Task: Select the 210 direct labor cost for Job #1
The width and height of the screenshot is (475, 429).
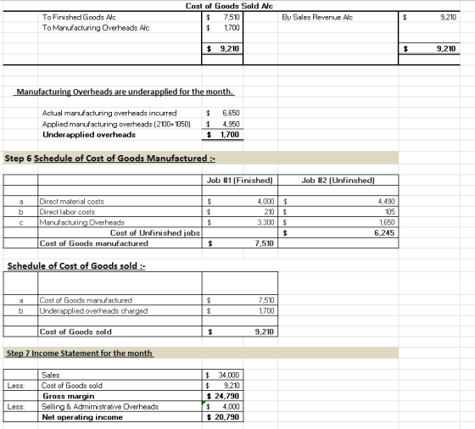Action: pos(269,212)
